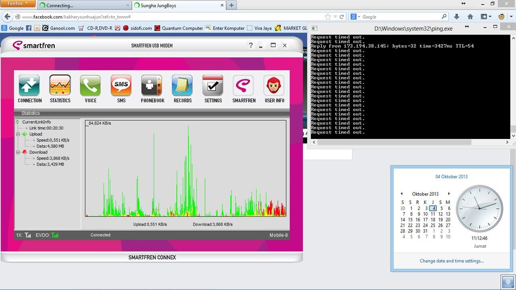
Task: Bookmark this page with the star icon
Action: click(328, 17)
